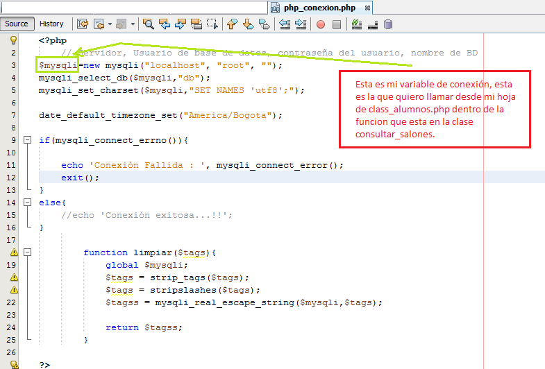Click red Start Macro Recording icon
This screenshot has height=369, width=545.
pos(321,24)
